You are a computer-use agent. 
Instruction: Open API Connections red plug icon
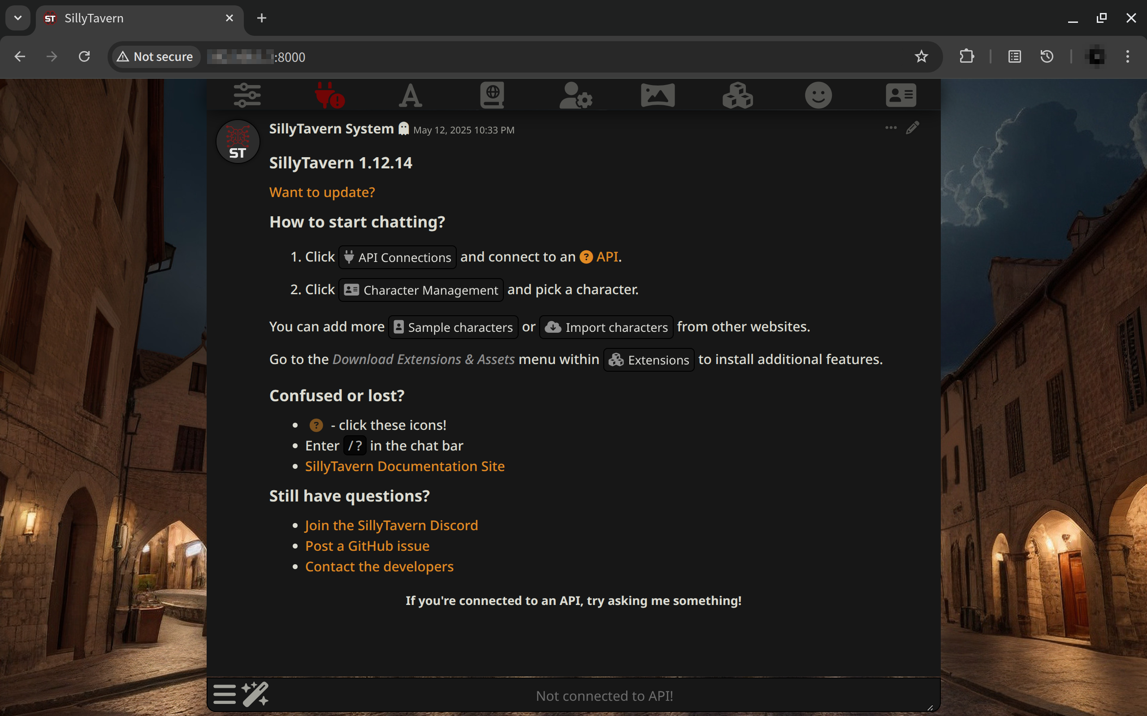point(329,95)
